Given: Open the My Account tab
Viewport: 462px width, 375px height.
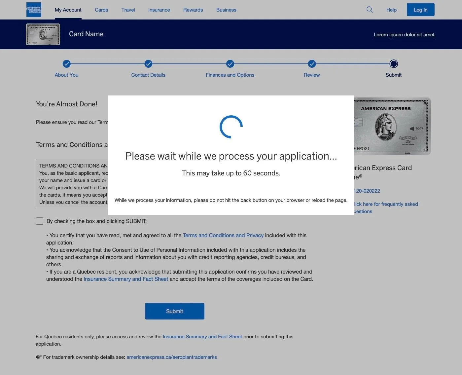Looking at the screenshot, I should pyautogui.click(x=68, y=10).
